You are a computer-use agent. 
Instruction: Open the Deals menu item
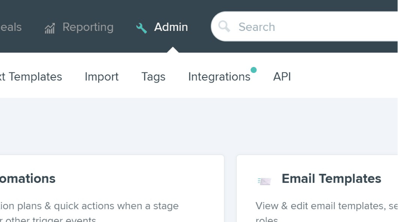11,27
